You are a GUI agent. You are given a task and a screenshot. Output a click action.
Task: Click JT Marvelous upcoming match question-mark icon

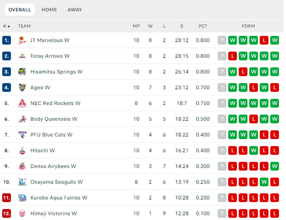222,40
